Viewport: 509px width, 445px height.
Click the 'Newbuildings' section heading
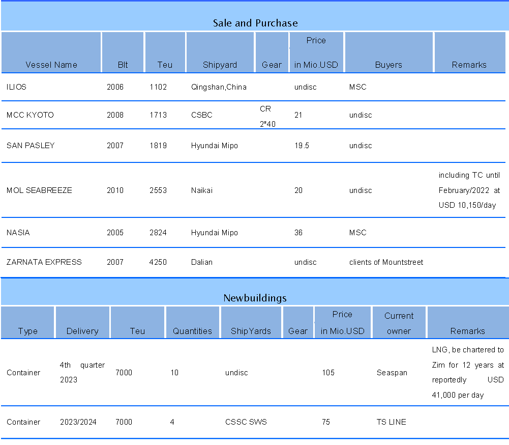point(255,298)
